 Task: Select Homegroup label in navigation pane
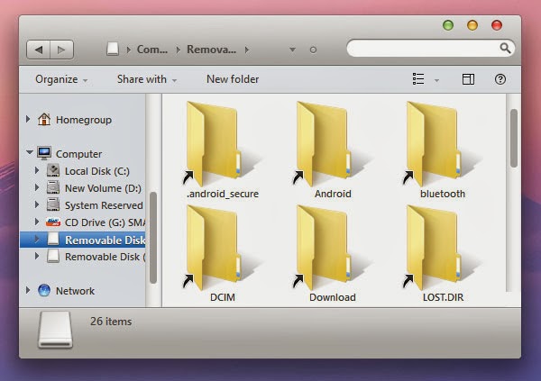84,120
